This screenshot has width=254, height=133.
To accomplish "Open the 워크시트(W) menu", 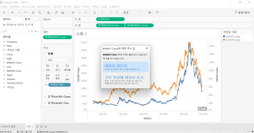I will click(29, 7).
